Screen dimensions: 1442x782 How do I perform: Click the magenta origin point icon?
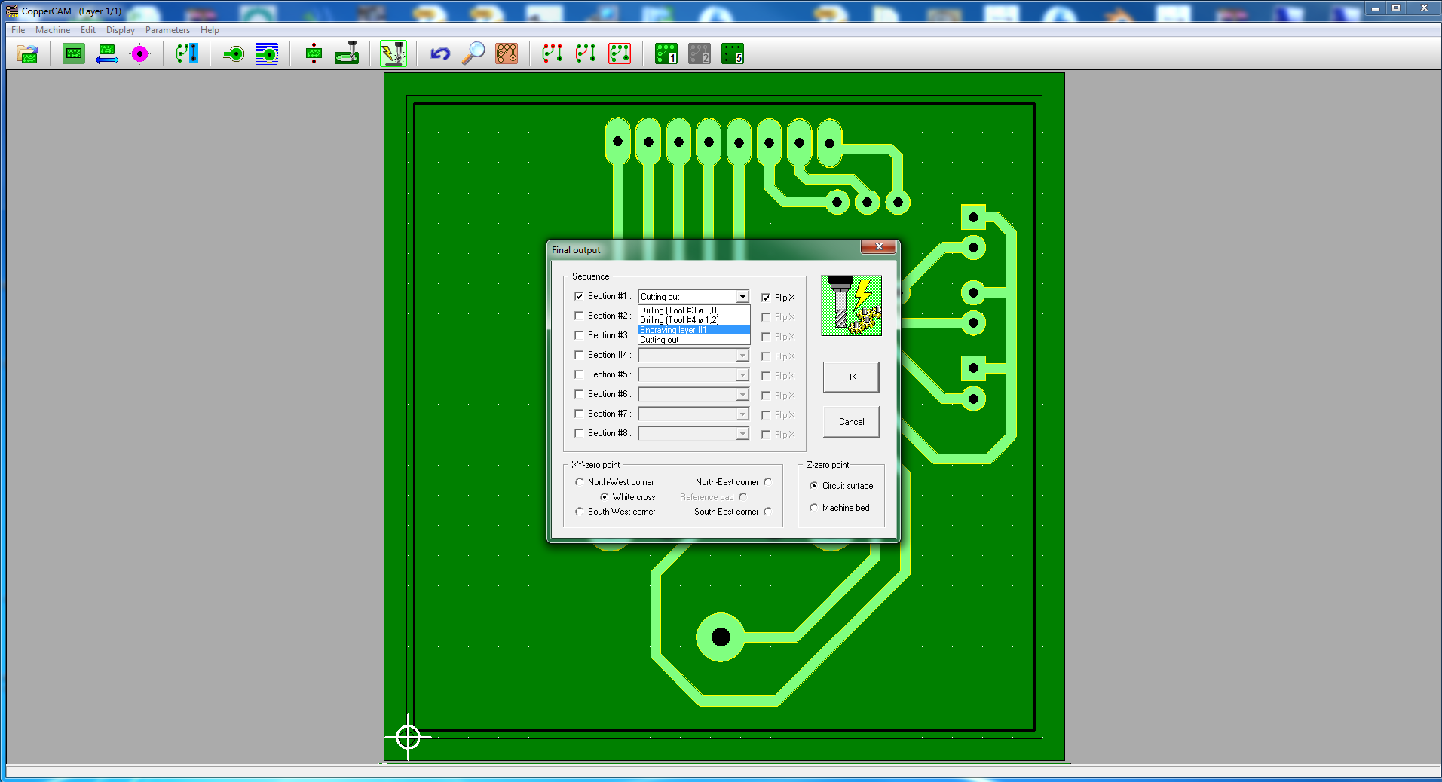tap(141, 53)
